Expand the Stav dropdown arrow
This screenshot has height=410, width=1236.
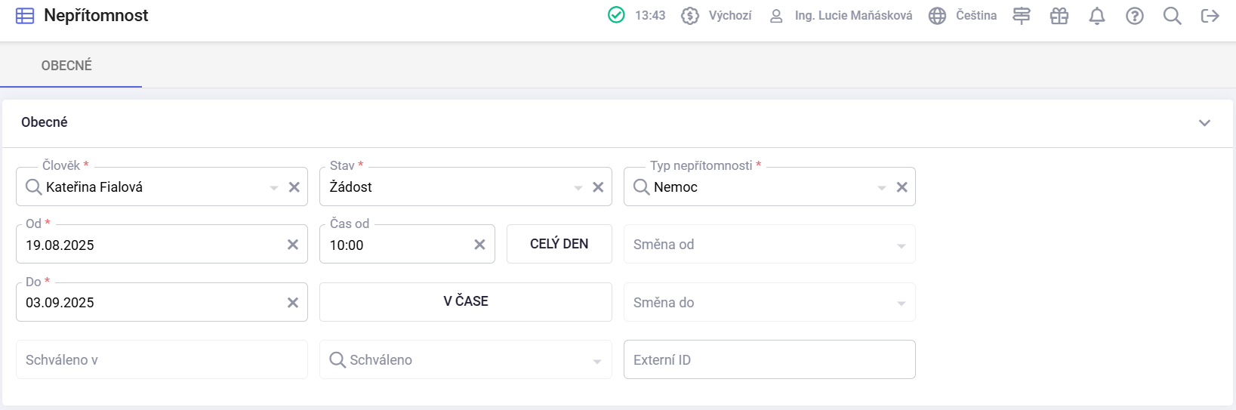[x=578, y=188]
